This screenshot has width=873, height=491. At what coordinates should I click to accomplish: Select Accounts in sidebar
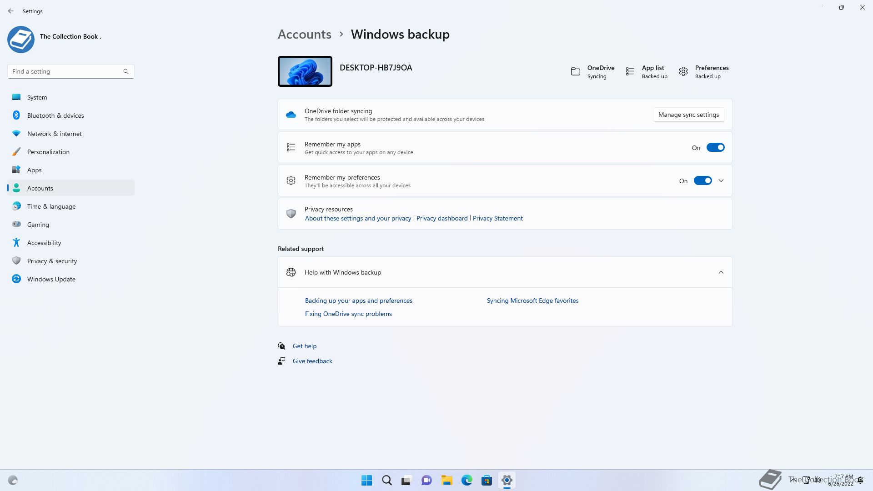(x=71, y=188)
